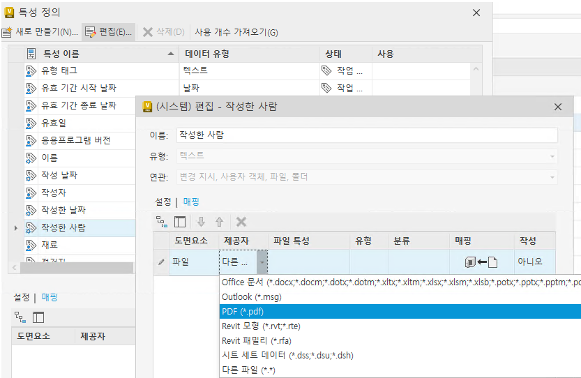Click the 분류 column header in the mapping grid
Screen dimensions: 581x378
(x=418, y=241)
